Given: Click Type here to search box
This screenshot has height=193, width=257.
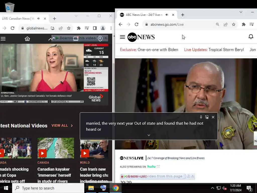Looking at the screenshot, I should click(48, 188).
